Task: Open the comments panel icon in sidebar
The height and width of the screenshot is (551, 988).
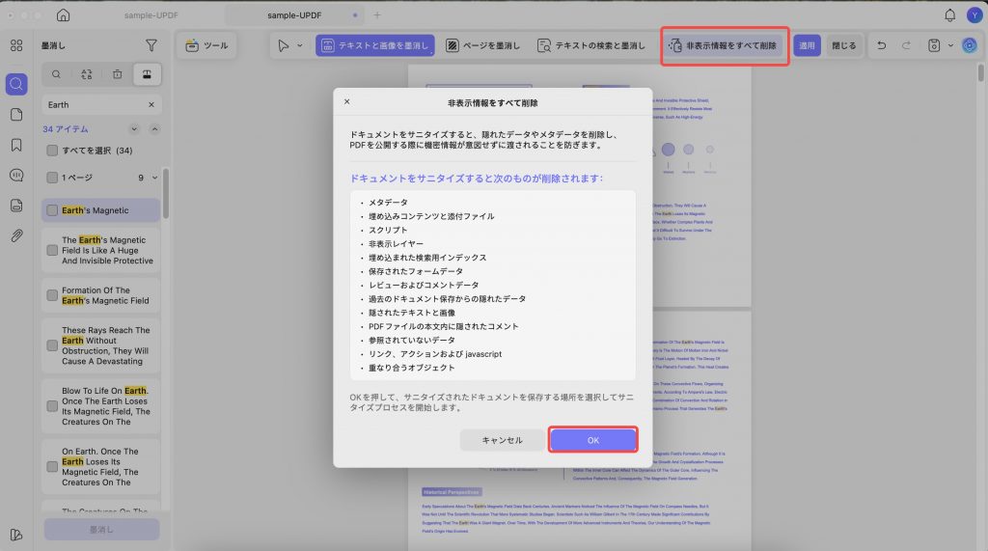Action: 16,176
